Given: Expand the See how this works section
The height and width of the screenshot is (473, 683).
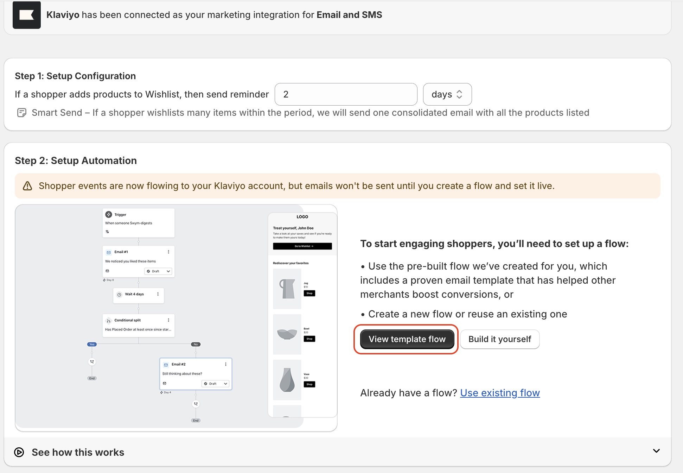Looking at the screenshot, I should click(656, 451).
